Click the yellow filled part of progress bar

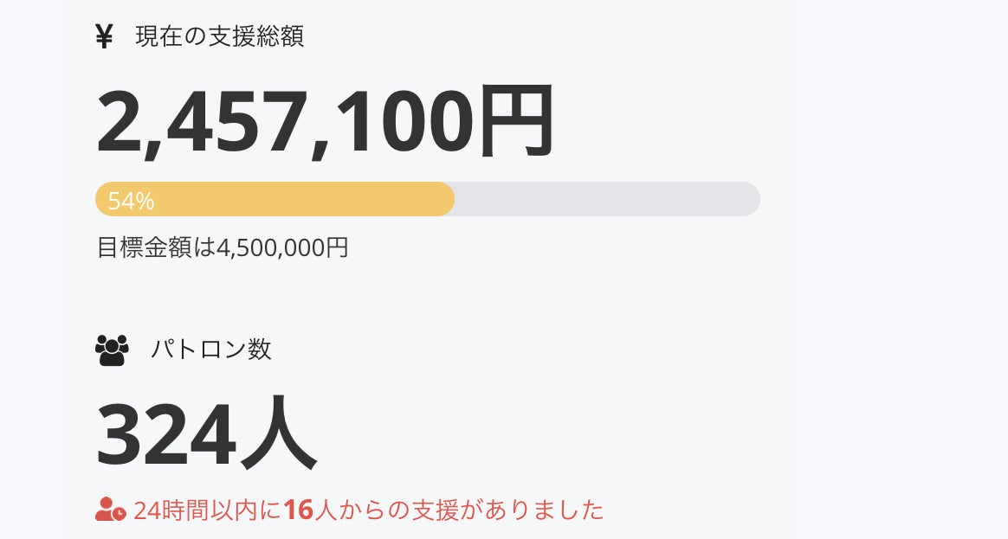[303, 199]
